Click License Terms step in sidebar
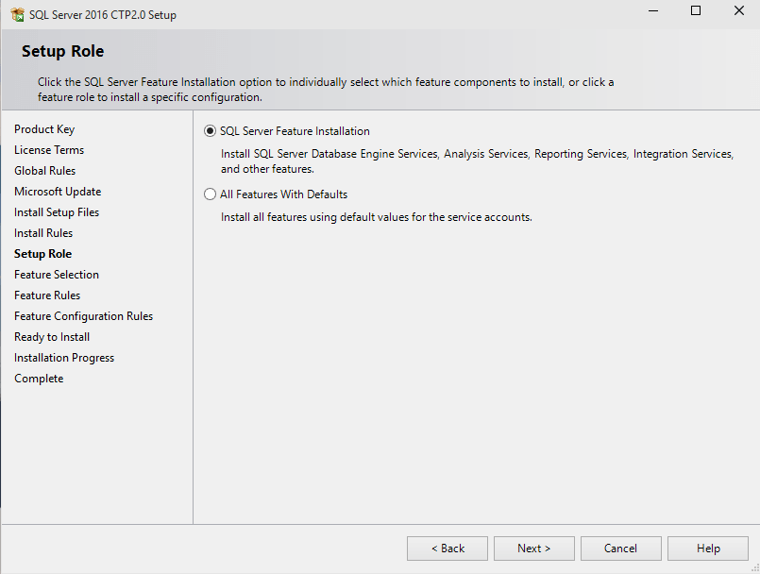 point(49,150)
